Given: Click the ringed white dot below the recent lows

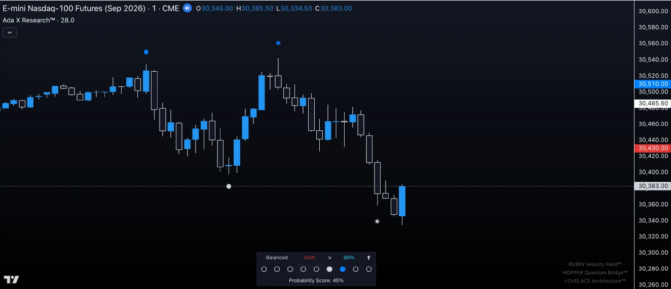Looking at the screenshot, I should 377,221.
